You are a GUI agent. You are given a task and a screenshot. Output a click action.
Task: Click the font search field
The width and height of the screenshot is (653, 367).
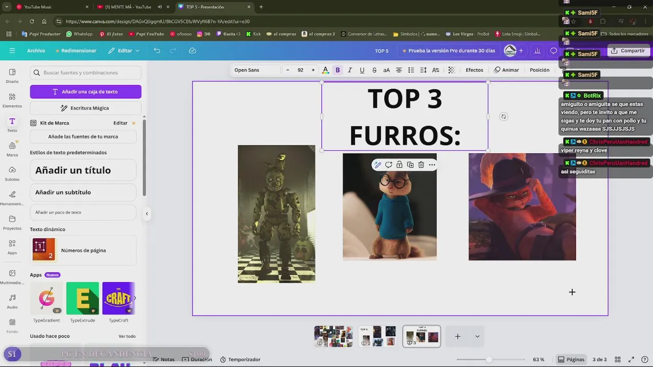click(x=86, y=72)
